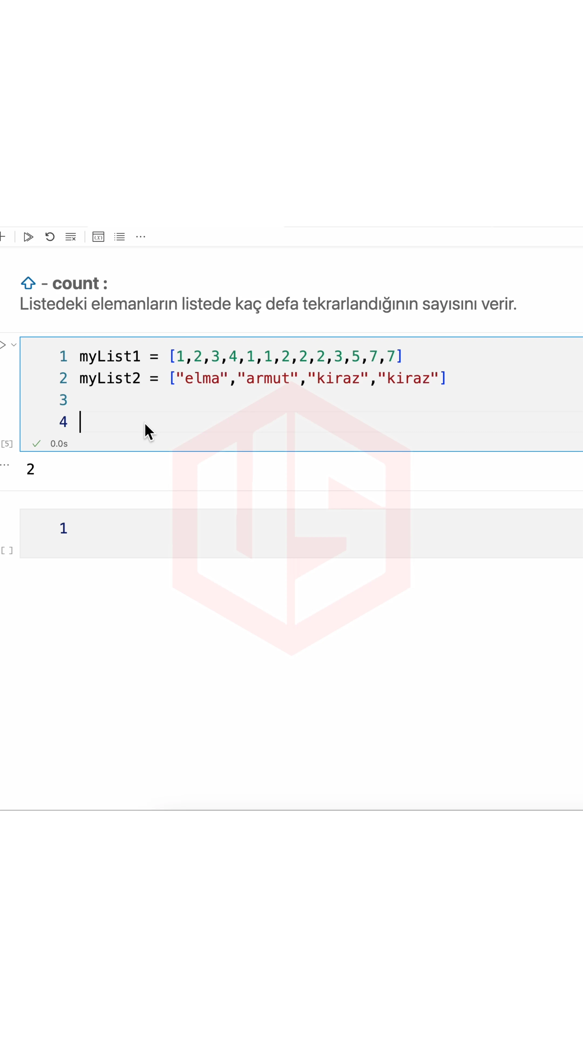
Task: Place cursor on myList2 line
Action: [x=263, y=378]
